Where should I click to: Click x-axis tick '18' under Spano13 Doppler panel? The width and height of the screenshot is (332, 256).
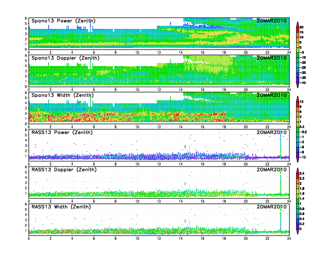tap(224, 90)
